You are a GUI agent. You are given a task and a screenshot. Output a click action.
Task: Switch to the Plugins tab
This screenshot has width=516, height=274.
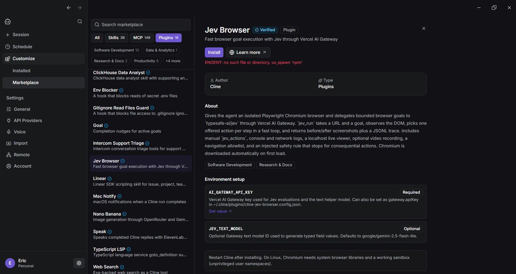point(169,38)
